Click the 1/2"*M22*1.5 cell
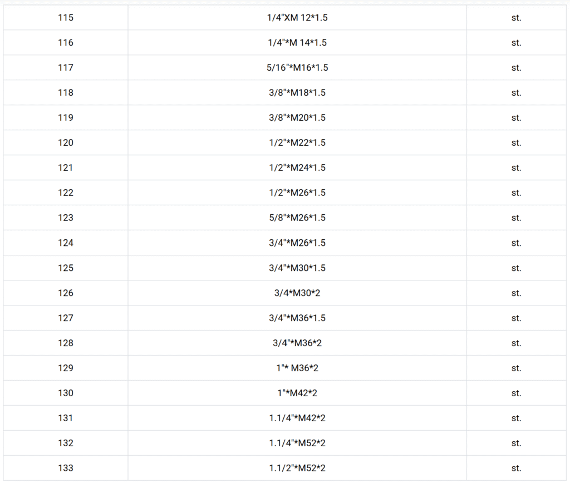570x483 pixels. tap(297, 143)
